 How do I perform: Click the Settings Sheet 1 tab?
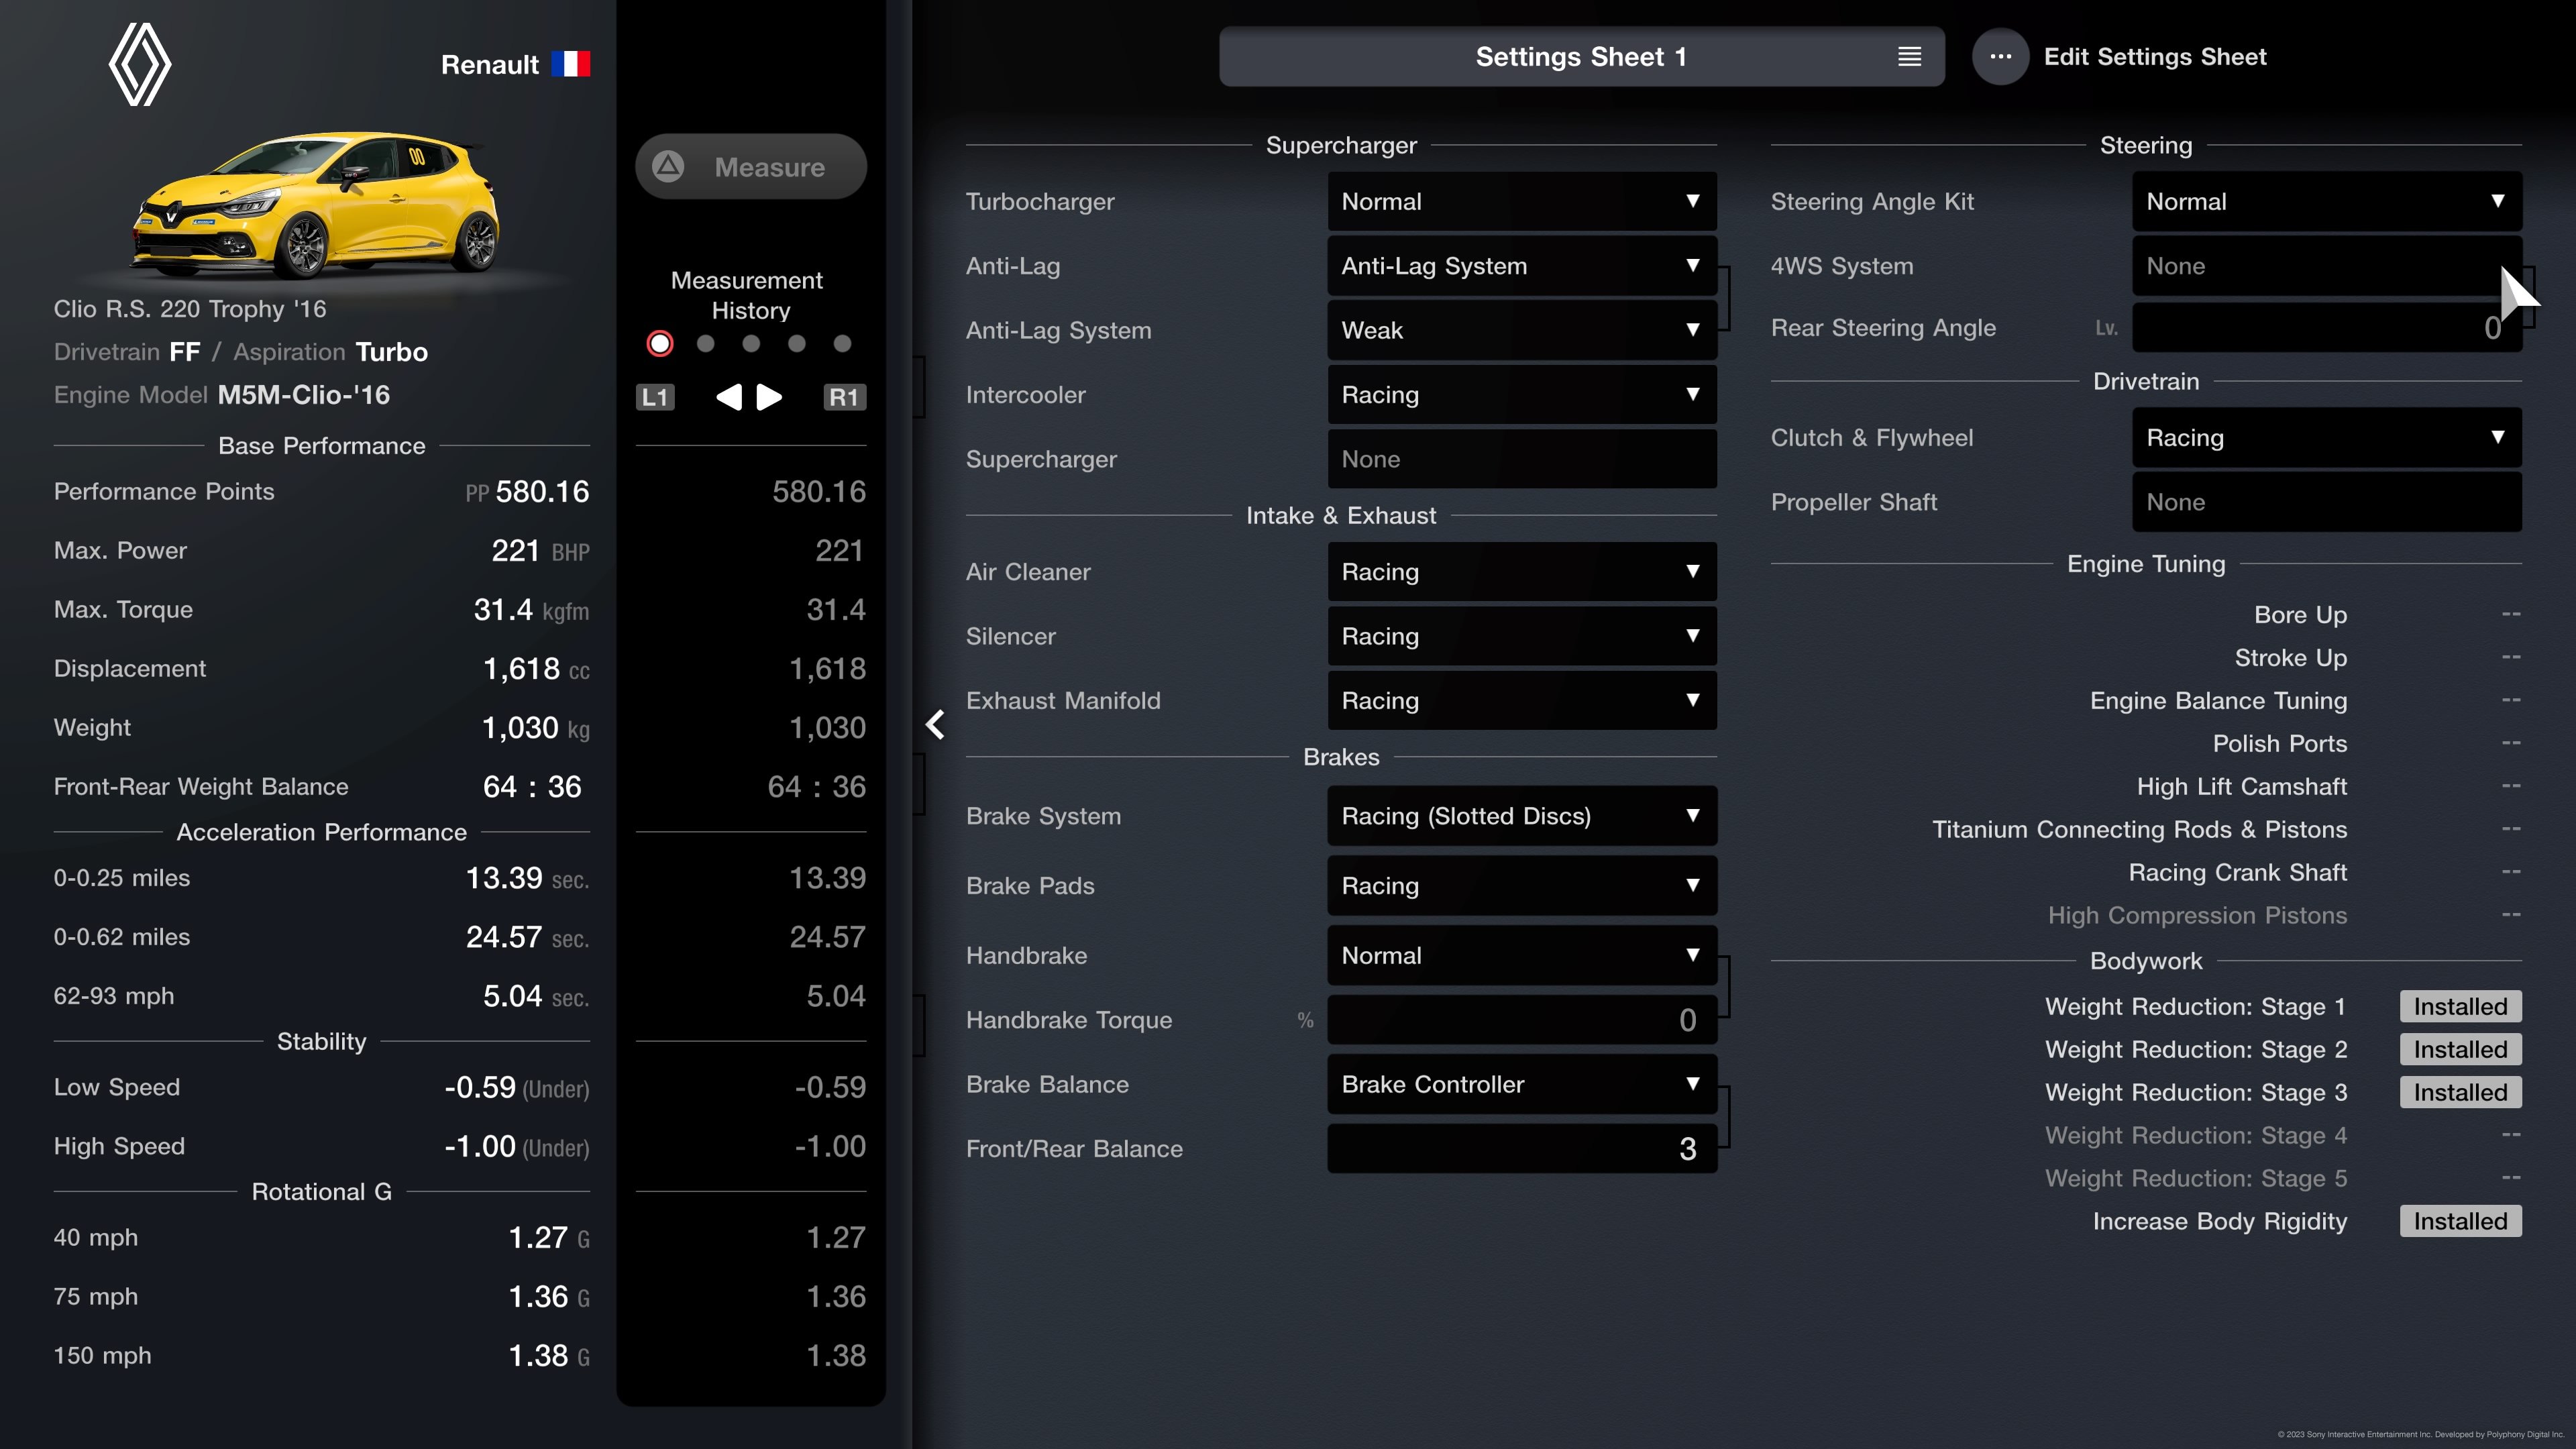click(x=1580, y=56)
